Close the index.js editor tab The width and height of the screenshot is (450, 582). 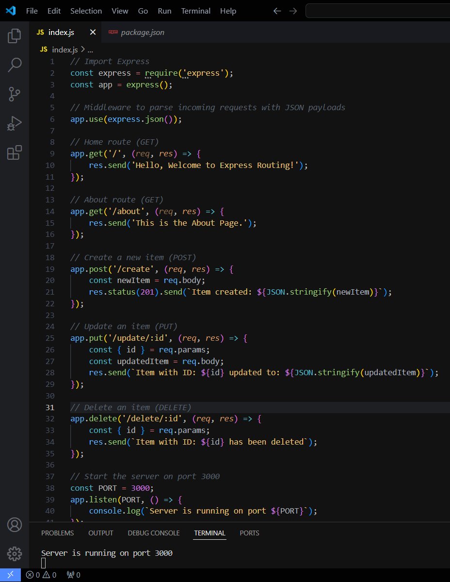tap(93, 33)
